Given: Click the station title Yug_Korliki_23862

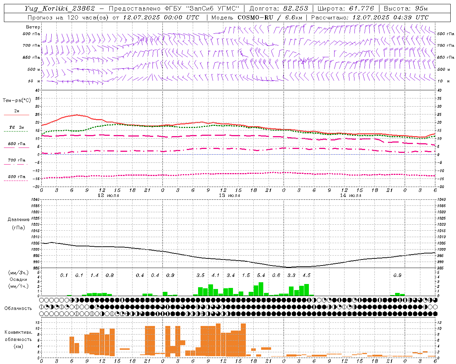Looking at the screenshot, I should (x=60, y=9).
